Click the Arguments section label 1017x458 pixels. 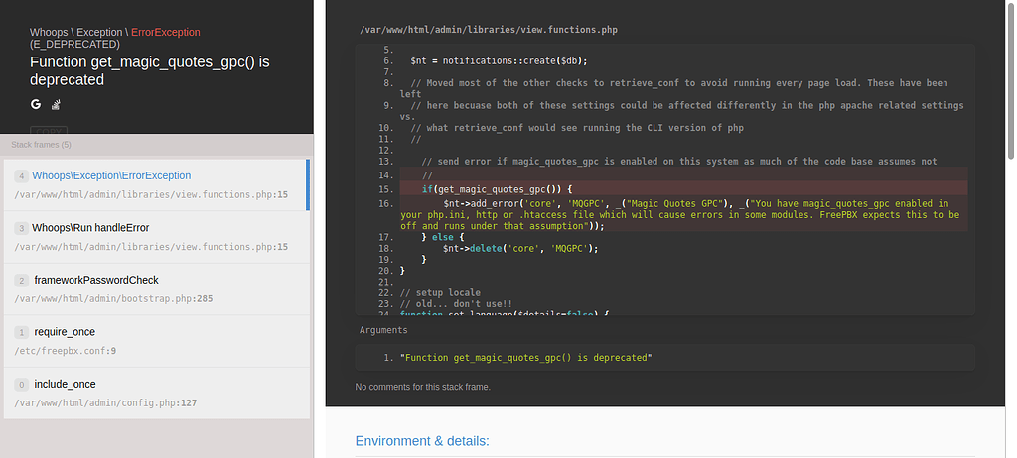[x=383, y=330]
